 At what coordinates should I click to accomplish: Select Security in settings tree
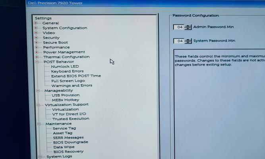pyautogui.click(x=51, y=38)
